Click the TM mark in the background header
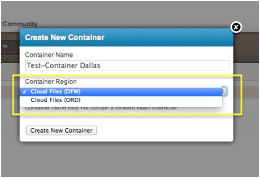Viewport: 260px width, 178px height. [5, 46]
